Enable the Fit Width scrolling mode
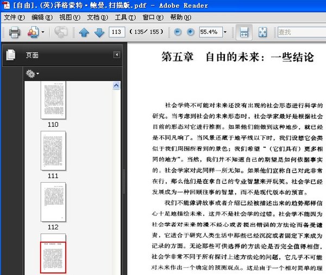Image resolution: width=326 pixels, height=275 pixels. [x=244, y=33]
